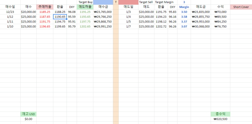252x124 pixels.
Task: Click the red value 1196.65
Action: click(x=45, y=26)
